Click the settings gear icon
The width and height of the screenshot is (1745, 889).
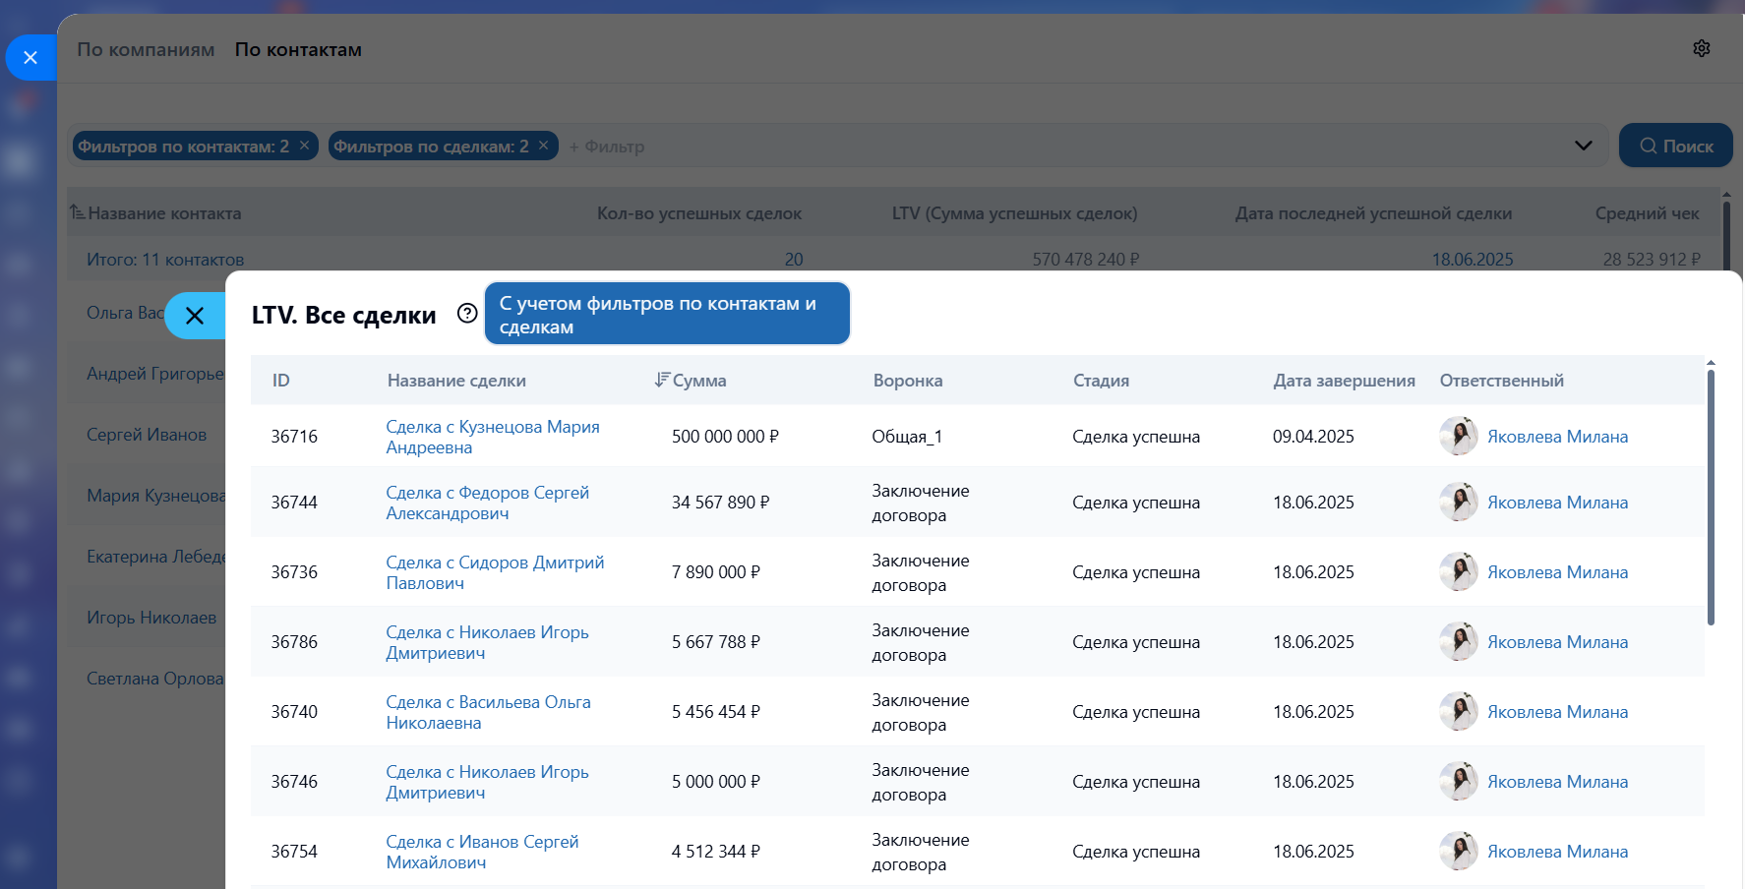point(1701,49)
